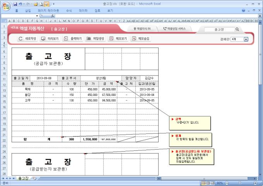Open the 데이터 ribbon tab

(x=83, y=10)
